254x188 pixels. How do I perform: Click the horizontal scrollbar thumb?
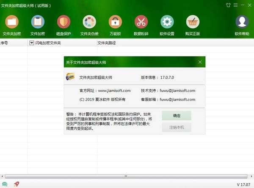click(126, 176)
